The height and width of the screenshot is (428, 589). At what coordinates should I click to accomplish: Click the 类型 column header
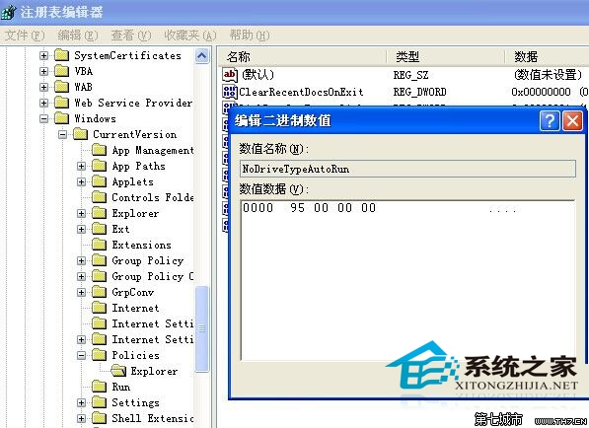coord(446,56)
